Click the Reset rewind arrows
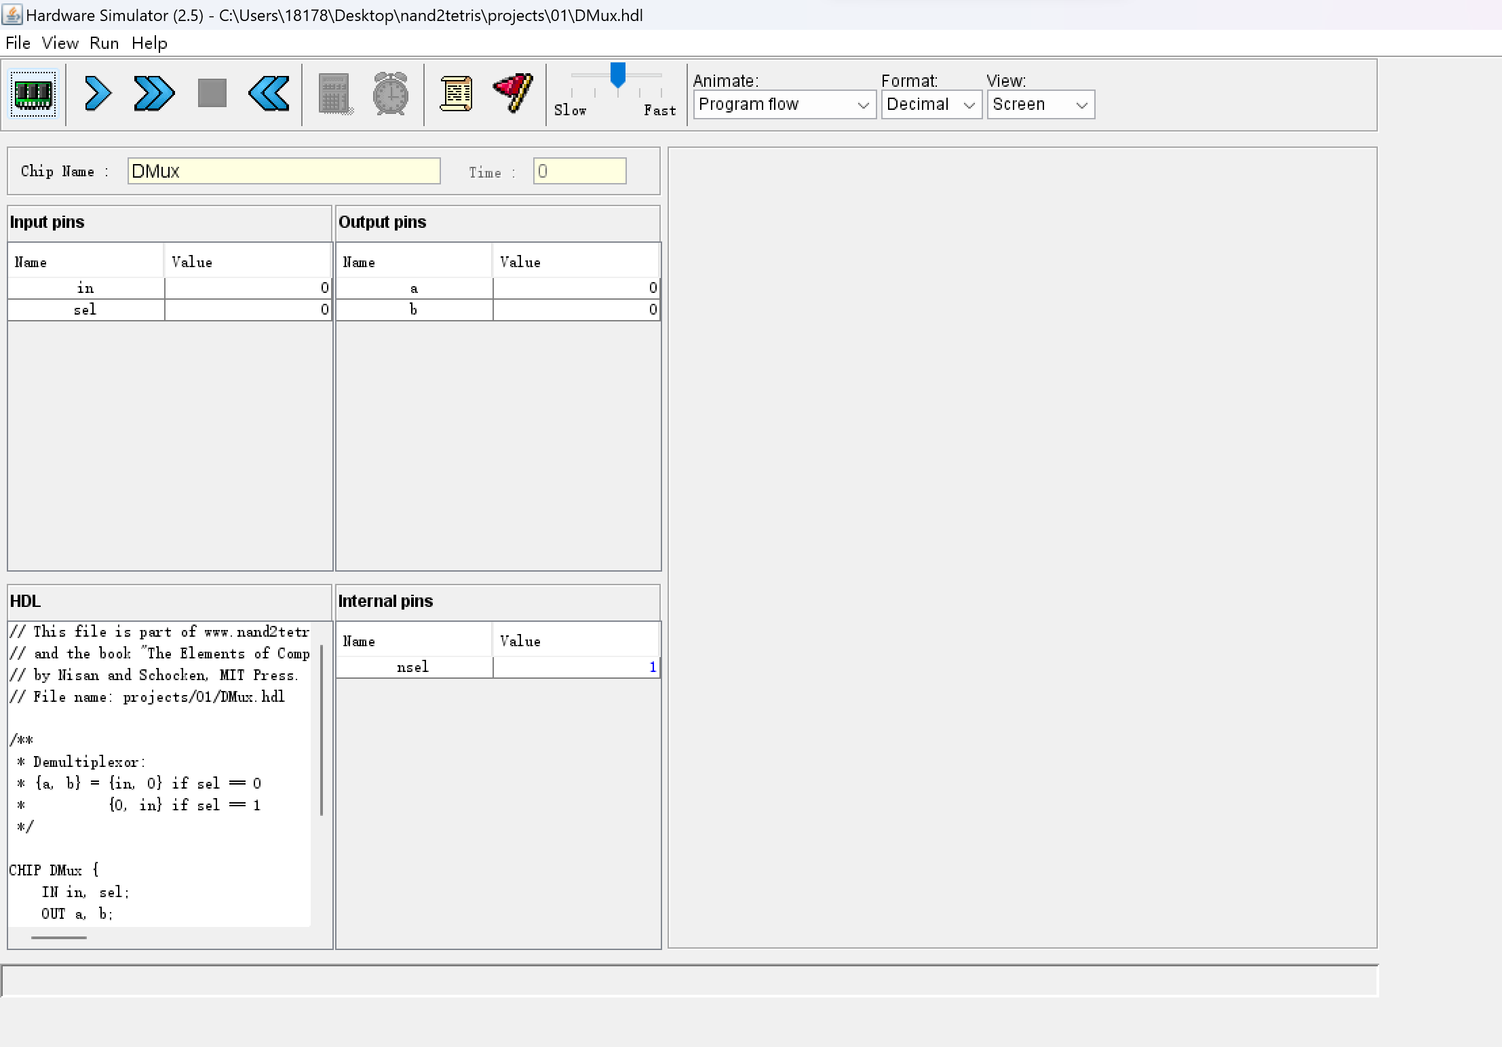1502x1047 pixels. pyautogui.click(x=269, y=94)
